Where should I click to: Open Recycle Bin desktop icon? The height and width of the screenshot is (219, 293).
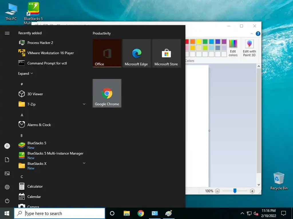pyautogui.click(x=279, y=181)
